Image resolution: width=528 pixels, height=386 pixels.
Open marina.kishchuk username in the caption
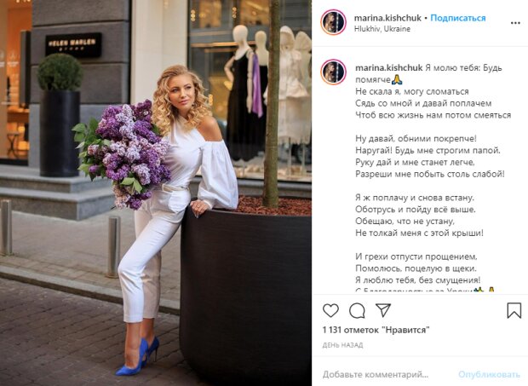tap(389, 67)
